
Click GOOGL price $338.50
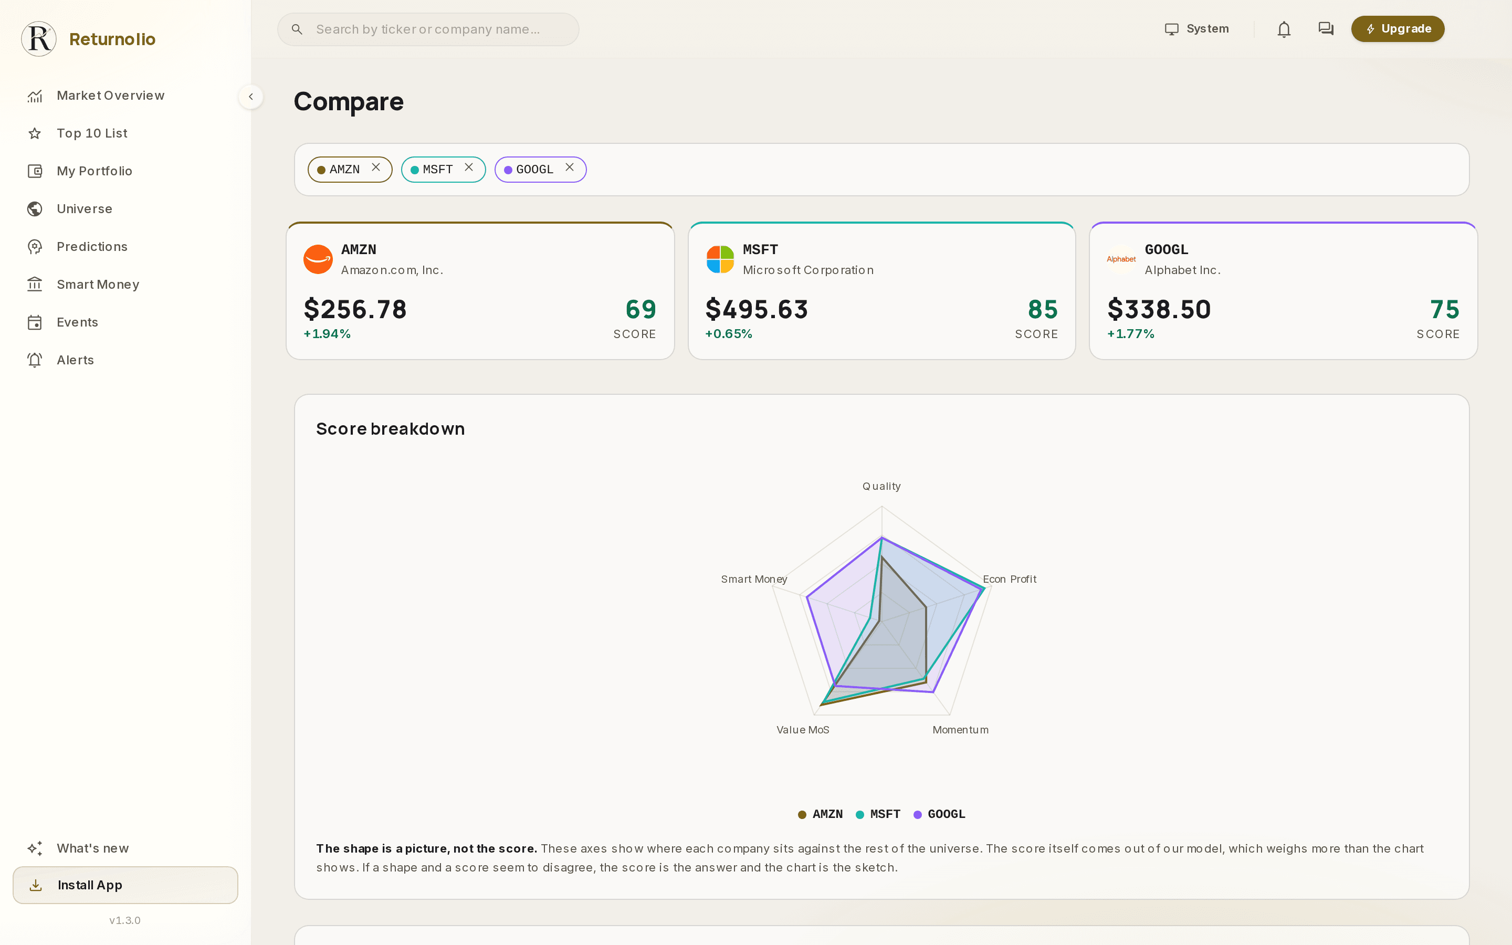(x=1159, y=309)
